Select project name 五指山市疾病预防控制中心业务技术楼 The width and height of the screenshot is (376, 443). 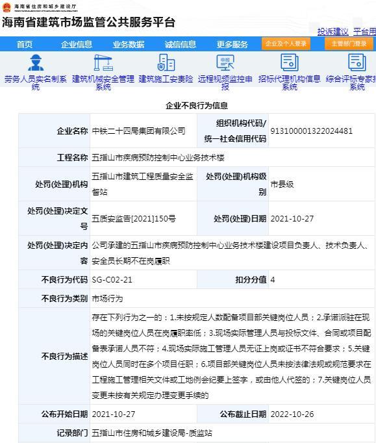pyautogui.click(x=158, y=157)
